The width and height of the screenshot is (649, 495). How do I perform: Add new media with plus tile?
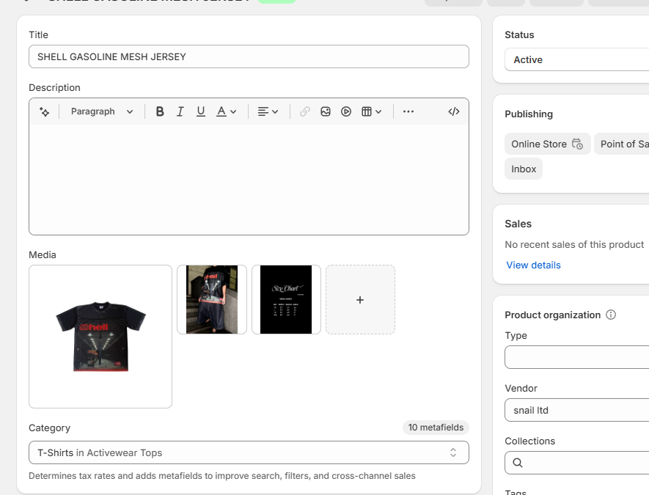click(360, 300)
